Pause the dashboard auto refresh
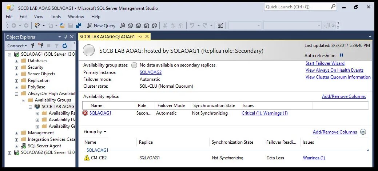The height and width of the screenshot is (171, 378). pyautogui.click(x=342, y=56)
